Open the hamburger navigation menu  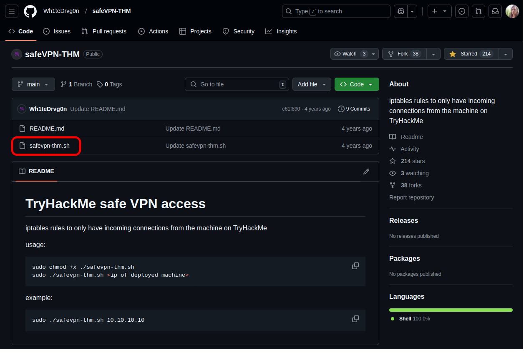pos(12,11)
